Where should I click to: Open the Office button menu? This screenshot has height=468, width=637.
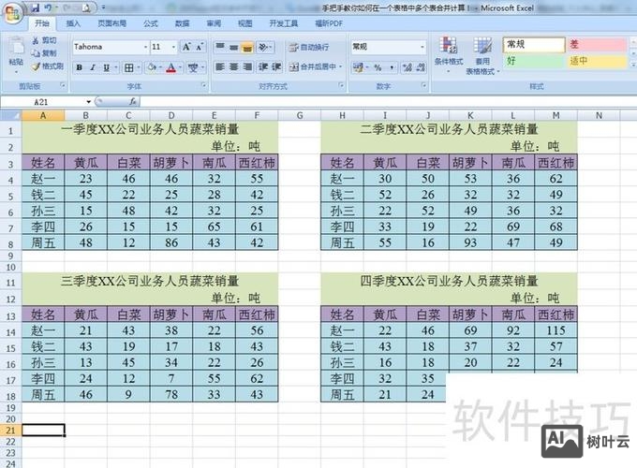point(12,15)
